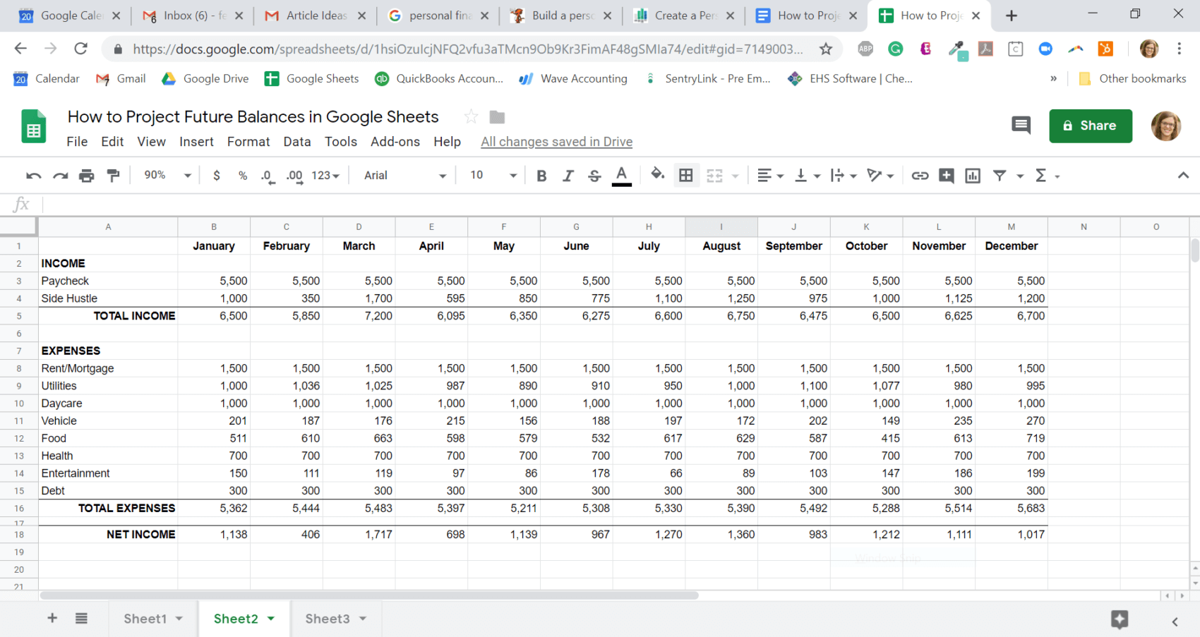The height and width of the screenshot is (637, 1200).
Task: Click the horizontal scrollbar
Action: coord(369,595)
